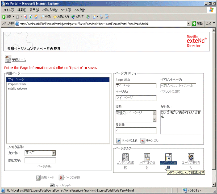Click the リンク links toolbar label
Image resolution: width=217 pixels, height=194 pixels.
click(208, 23)
